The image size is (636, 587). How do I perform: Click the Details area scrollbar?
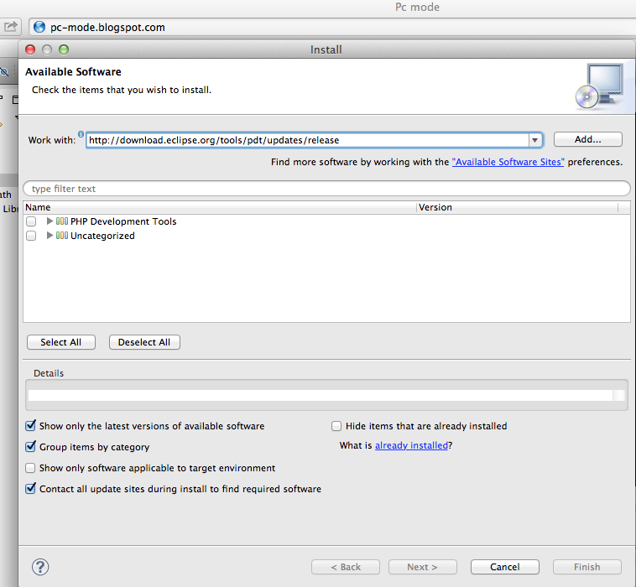click(618, 395)
